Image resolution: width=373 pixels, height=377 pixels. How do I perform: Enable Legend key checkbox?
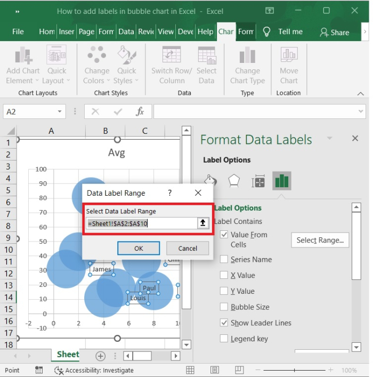click(x=224, y=338)
